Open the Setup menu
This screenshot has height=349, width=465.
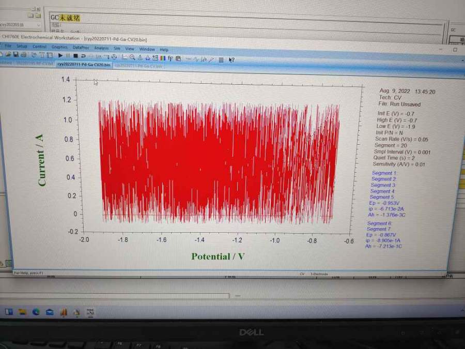(x=22, y=46)
